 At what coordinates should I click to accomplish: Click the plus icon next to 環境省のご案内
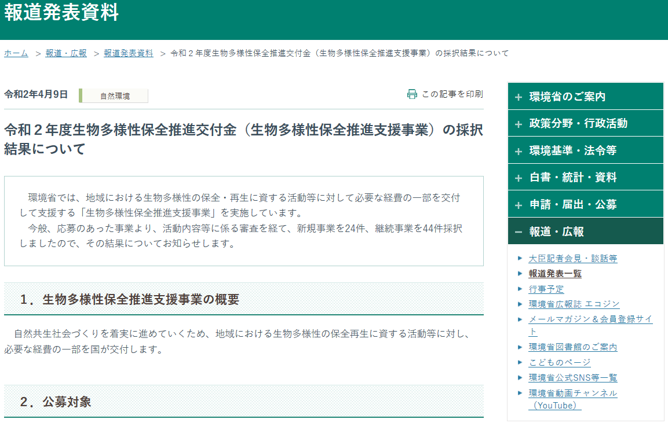pyautogui.click(x=518, y=97)
